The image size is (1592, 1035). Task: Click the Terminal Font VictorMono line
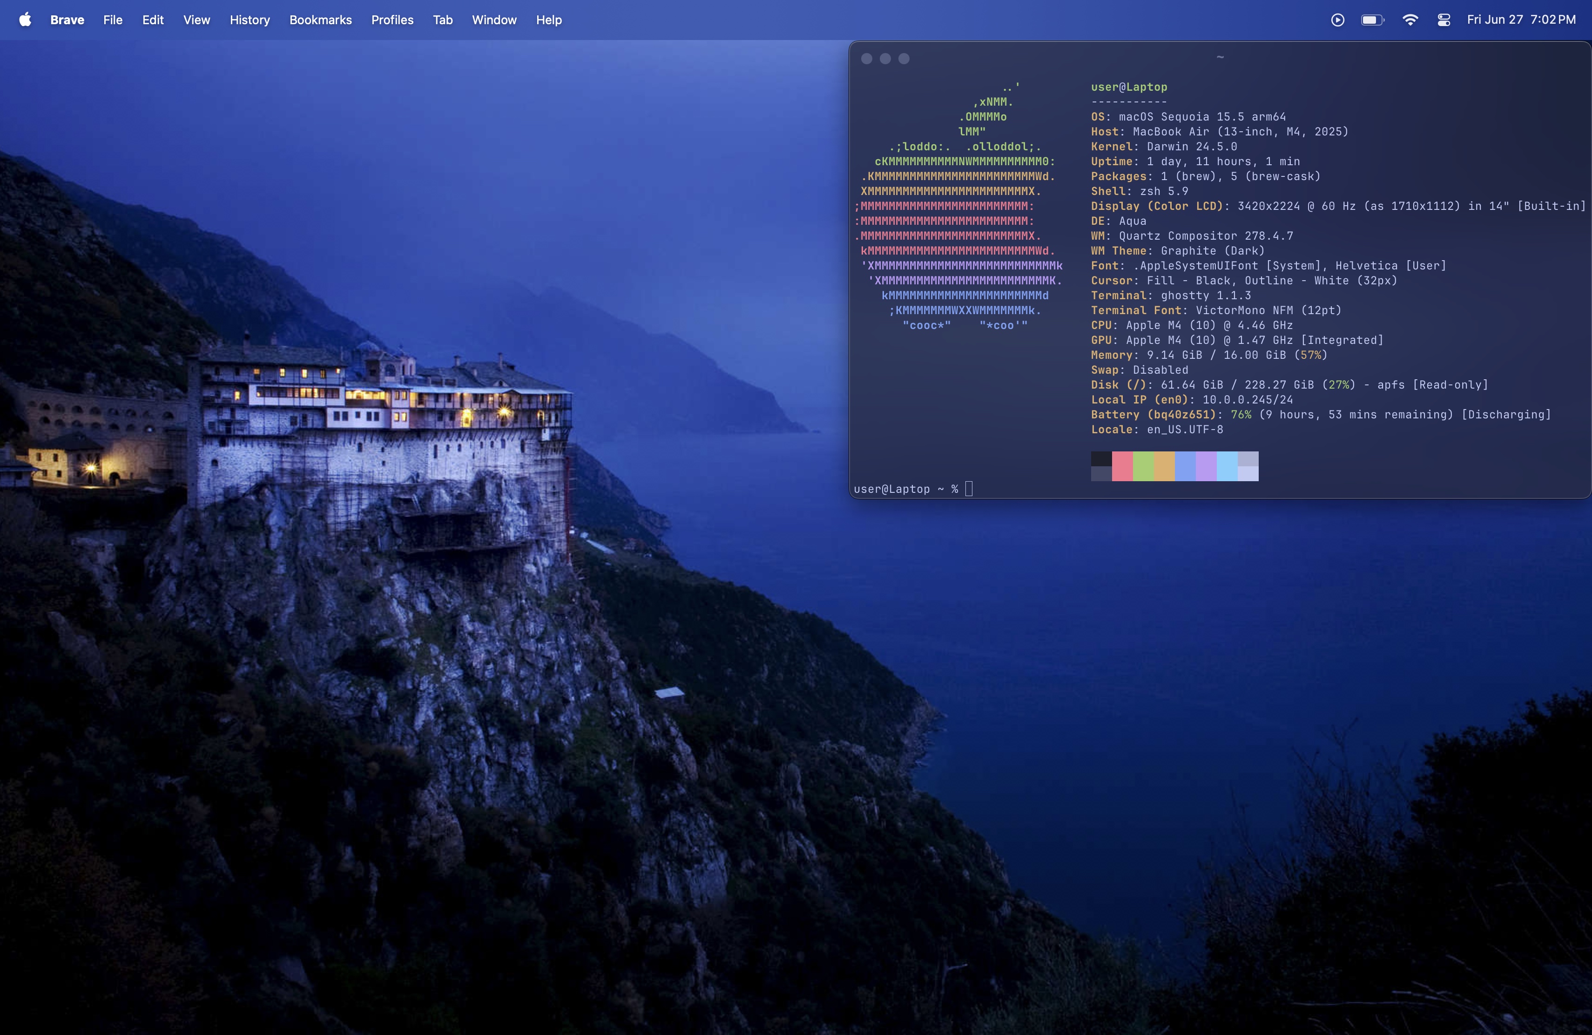[1216, 310]
